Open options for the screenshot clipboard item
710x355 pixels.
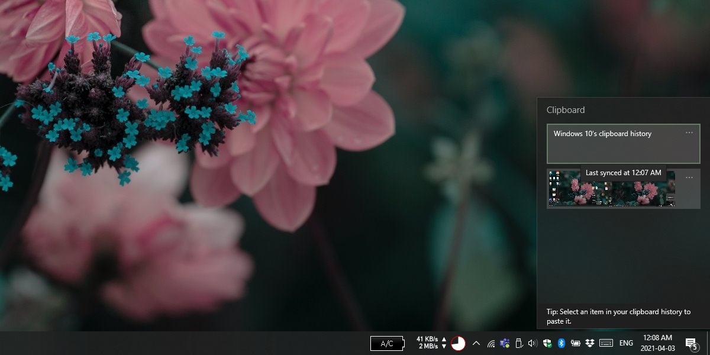point(689,177)
